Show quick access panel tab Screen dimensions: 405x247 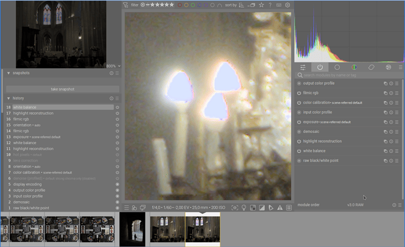coord(303,67)
